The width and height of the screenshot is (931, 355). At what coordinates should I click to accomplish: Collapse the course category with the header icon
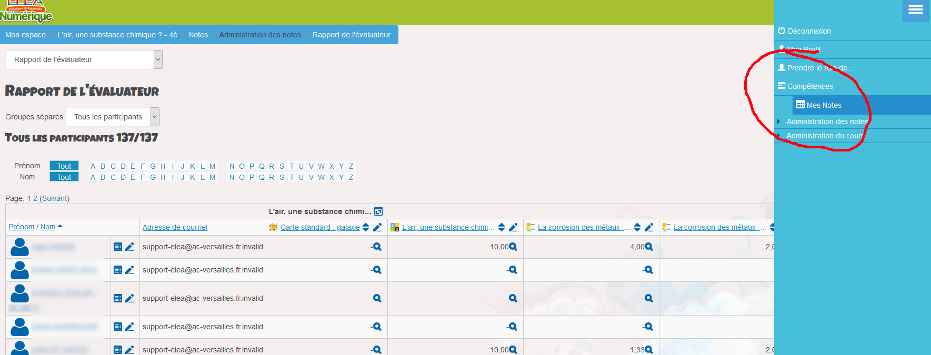pyautogui.click(x=378, y=211)
